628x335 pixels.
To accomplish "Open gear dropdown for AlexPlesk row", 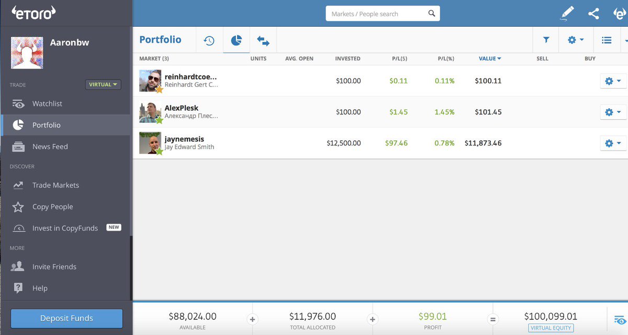I will click(x=613, y=112).
